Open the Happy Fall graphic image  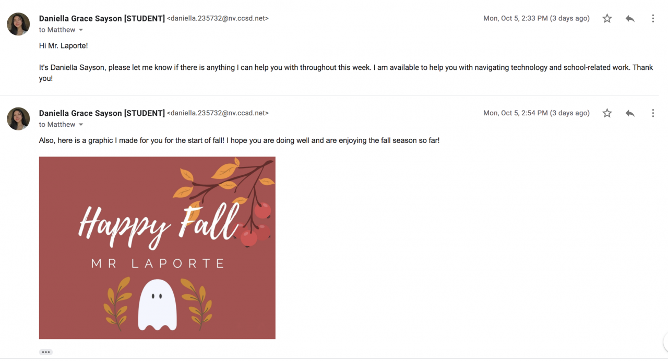157,248
